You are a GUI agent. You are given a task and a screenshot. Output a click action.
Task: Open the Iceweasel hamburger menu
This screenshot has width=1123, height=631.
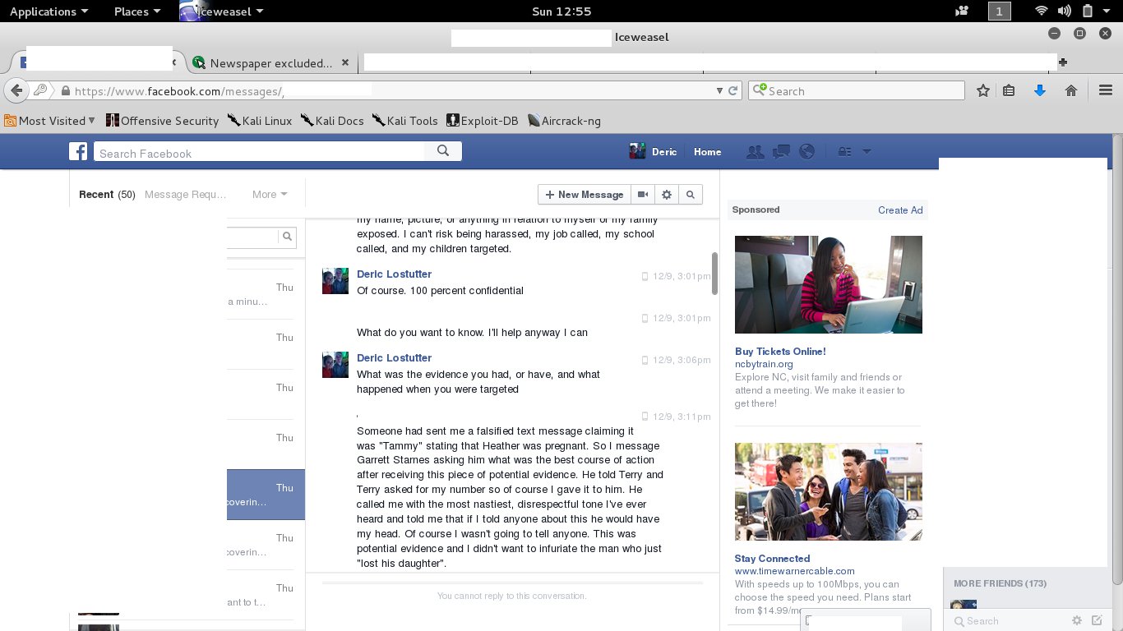1105,91
